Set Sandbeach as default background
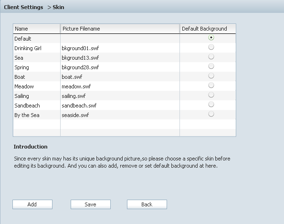The width and height of the screenshot is (284, 224). (x=211, y=105)
